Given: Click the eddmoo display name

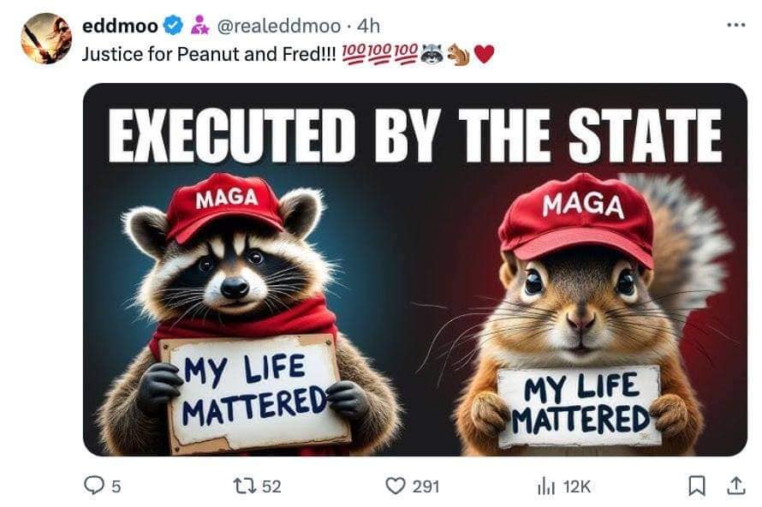Looking at the screenshot, I should [119, 27].
